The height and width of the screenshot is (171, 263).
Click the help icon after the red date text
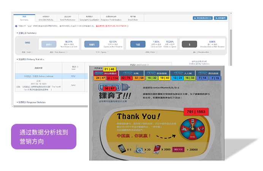coord(128,26)
